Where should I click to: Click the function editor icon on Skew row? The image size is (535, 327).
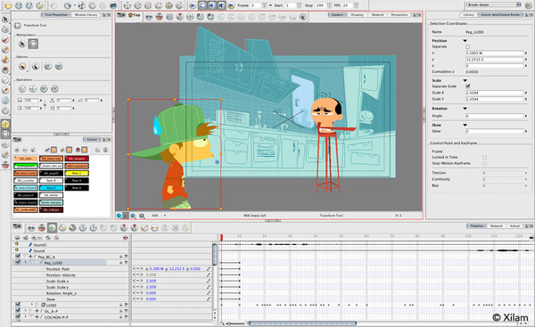point(208,299)
